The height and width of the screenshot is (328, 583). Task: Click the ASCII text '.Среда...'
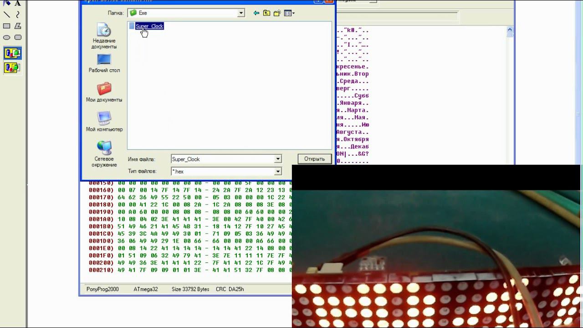pos(353,81)
